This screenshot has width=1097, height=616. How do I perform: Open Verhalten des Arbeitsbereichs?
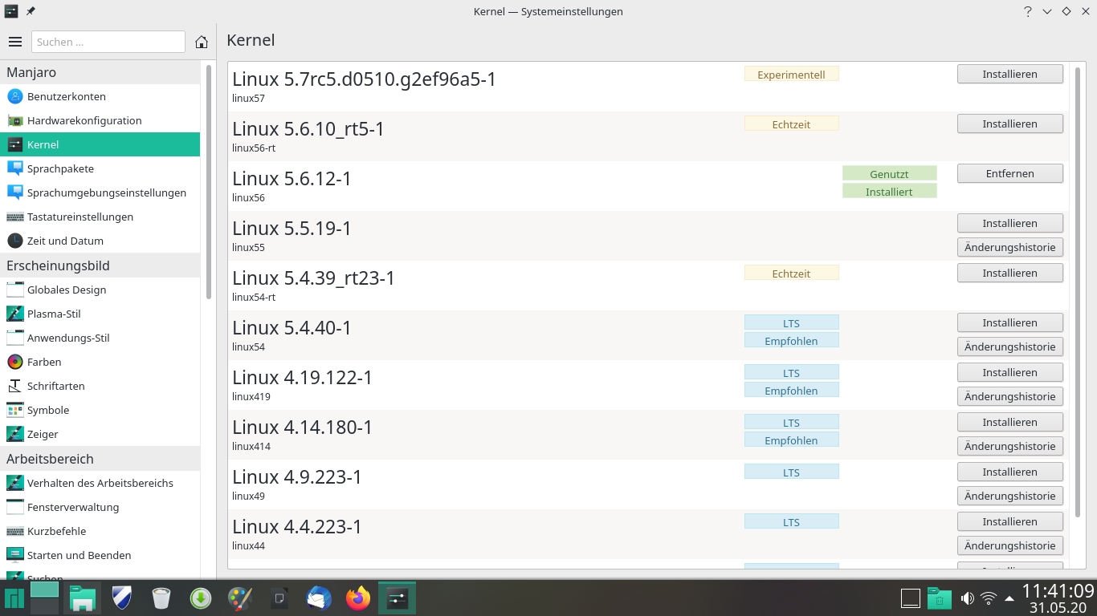point(100,483)
